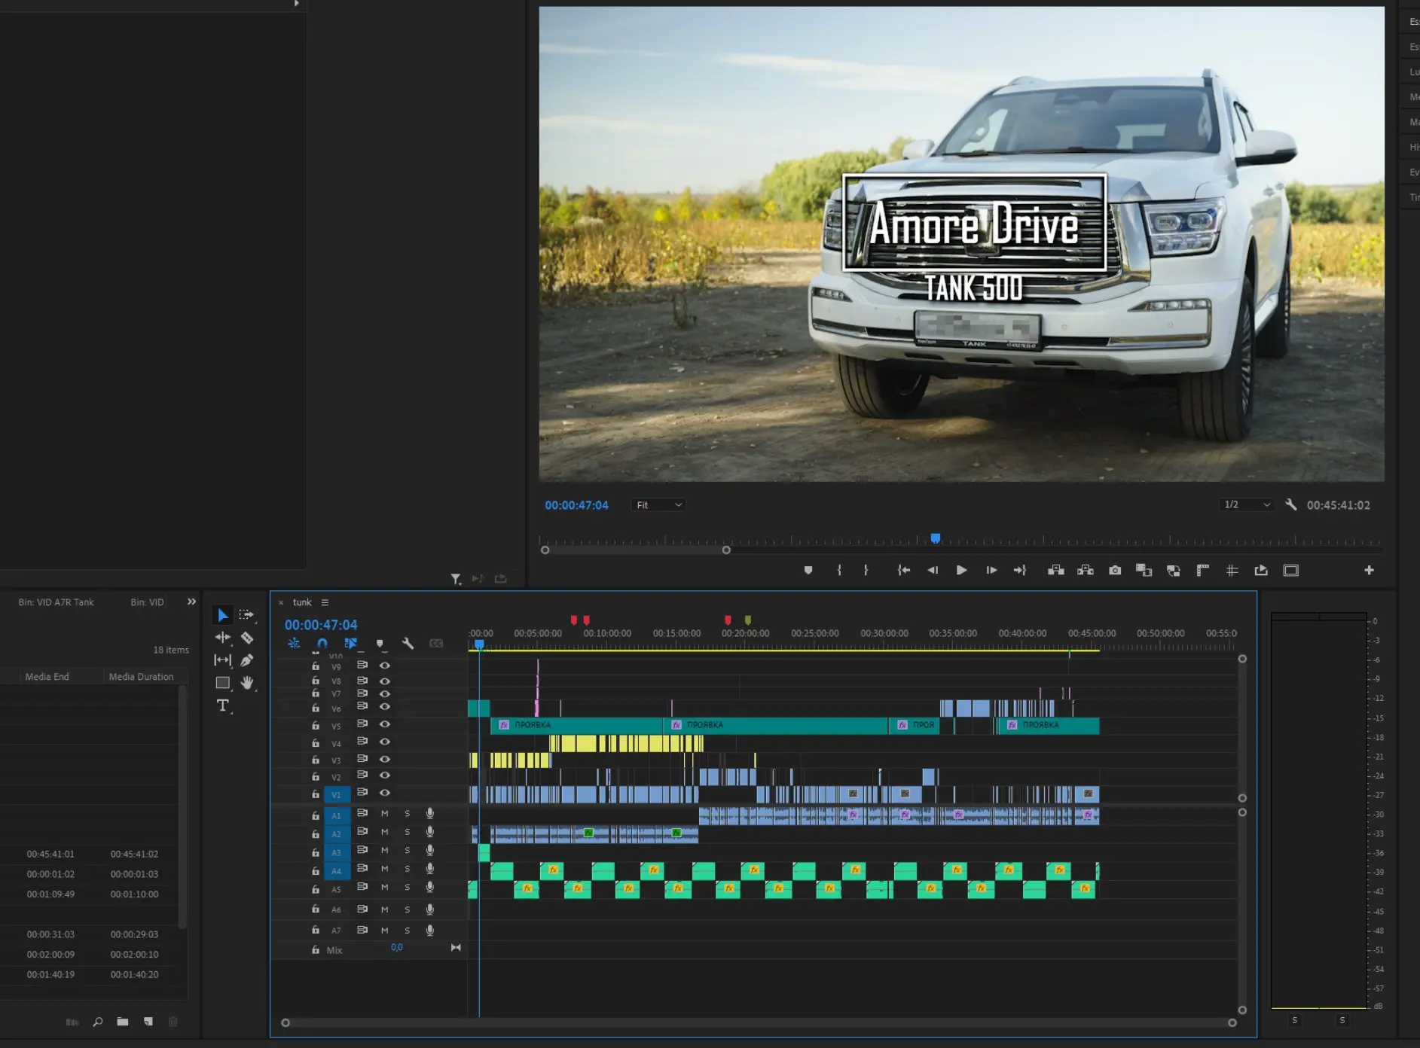
Task: Create a new bin folder icon
Action: (x=123, y=1022)
